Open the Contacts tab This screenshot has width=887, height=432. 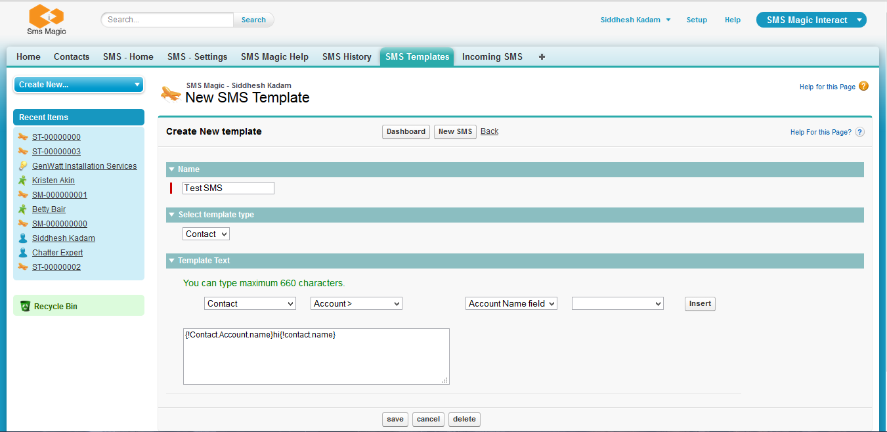tap(72, 57)
